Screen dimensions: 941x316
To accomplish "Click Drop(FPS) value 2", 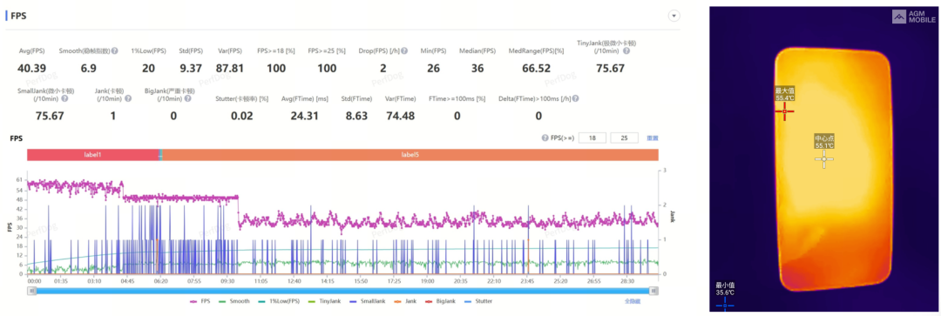I will coord(382,68).
